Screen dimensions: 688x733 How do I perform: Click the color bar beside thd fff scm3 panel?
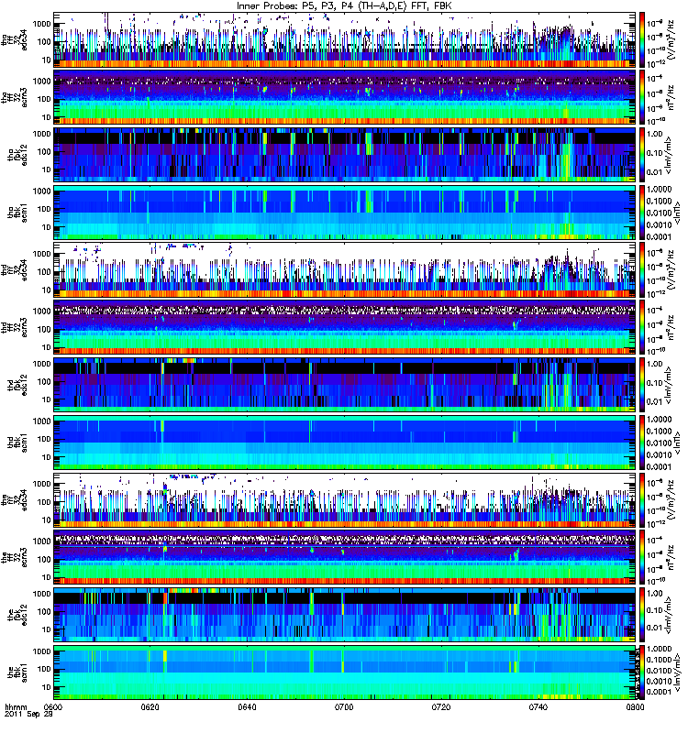[641, 328]
